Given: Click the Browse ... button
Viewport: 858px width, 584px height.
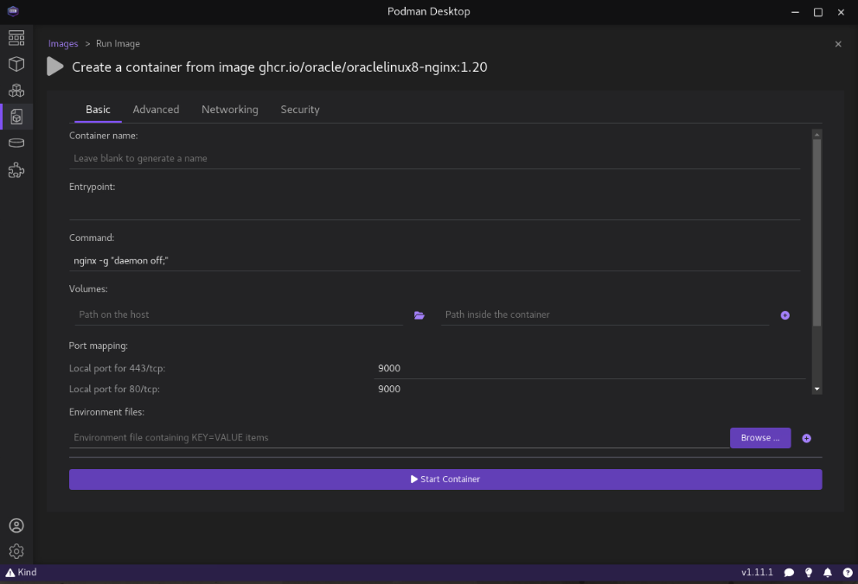Looking at the screenshot, I should [x=760, y=438].
